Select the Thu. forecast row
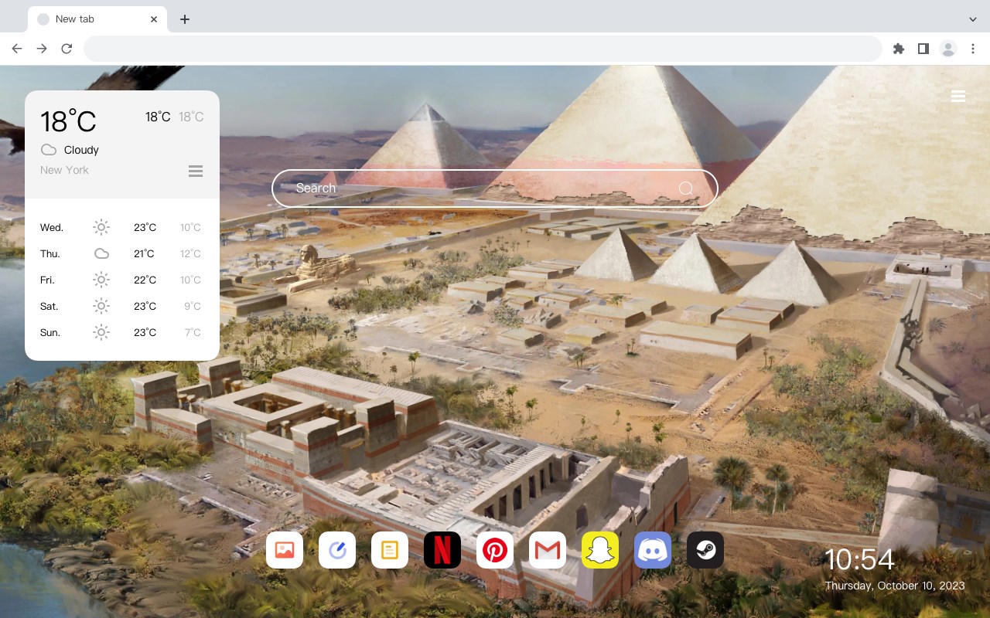Image resolution: width=990 pixels, height=618 pixels. click(121, 253)
